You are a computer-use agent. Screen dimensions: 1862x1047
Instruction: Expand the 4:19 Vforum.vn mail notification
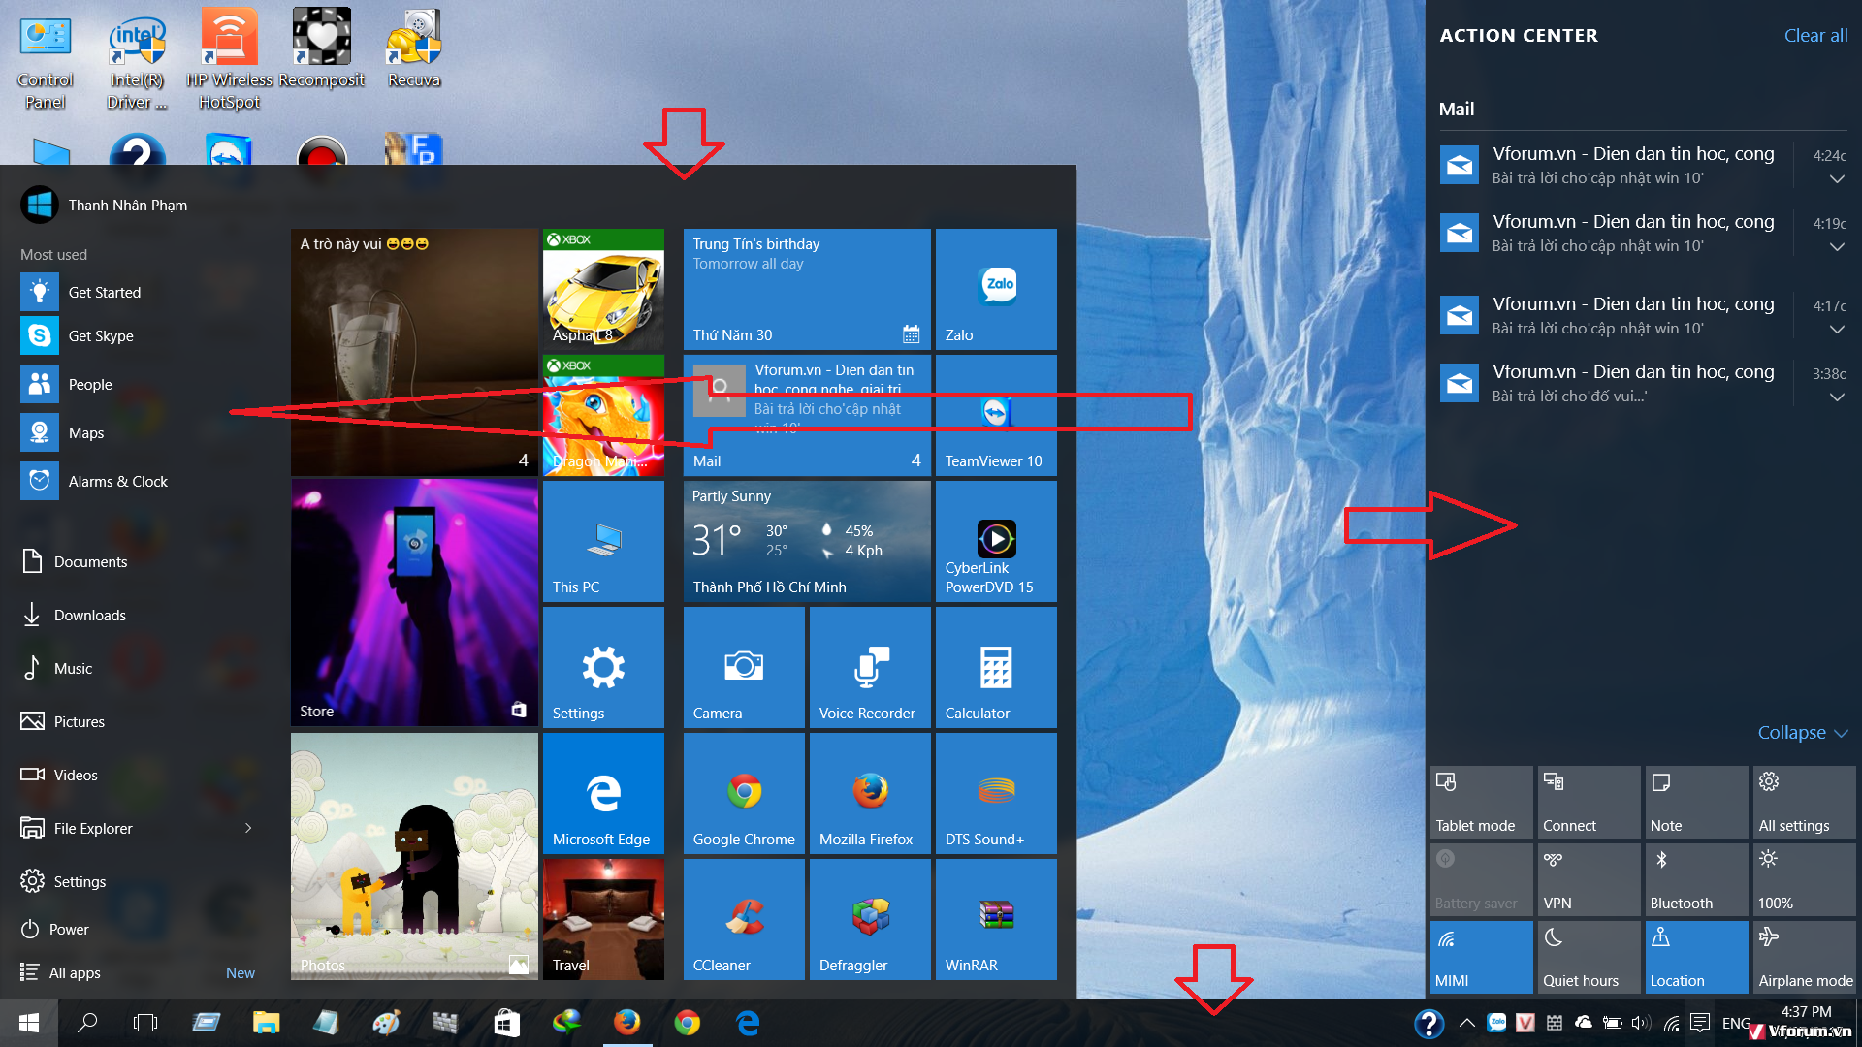1836,247
